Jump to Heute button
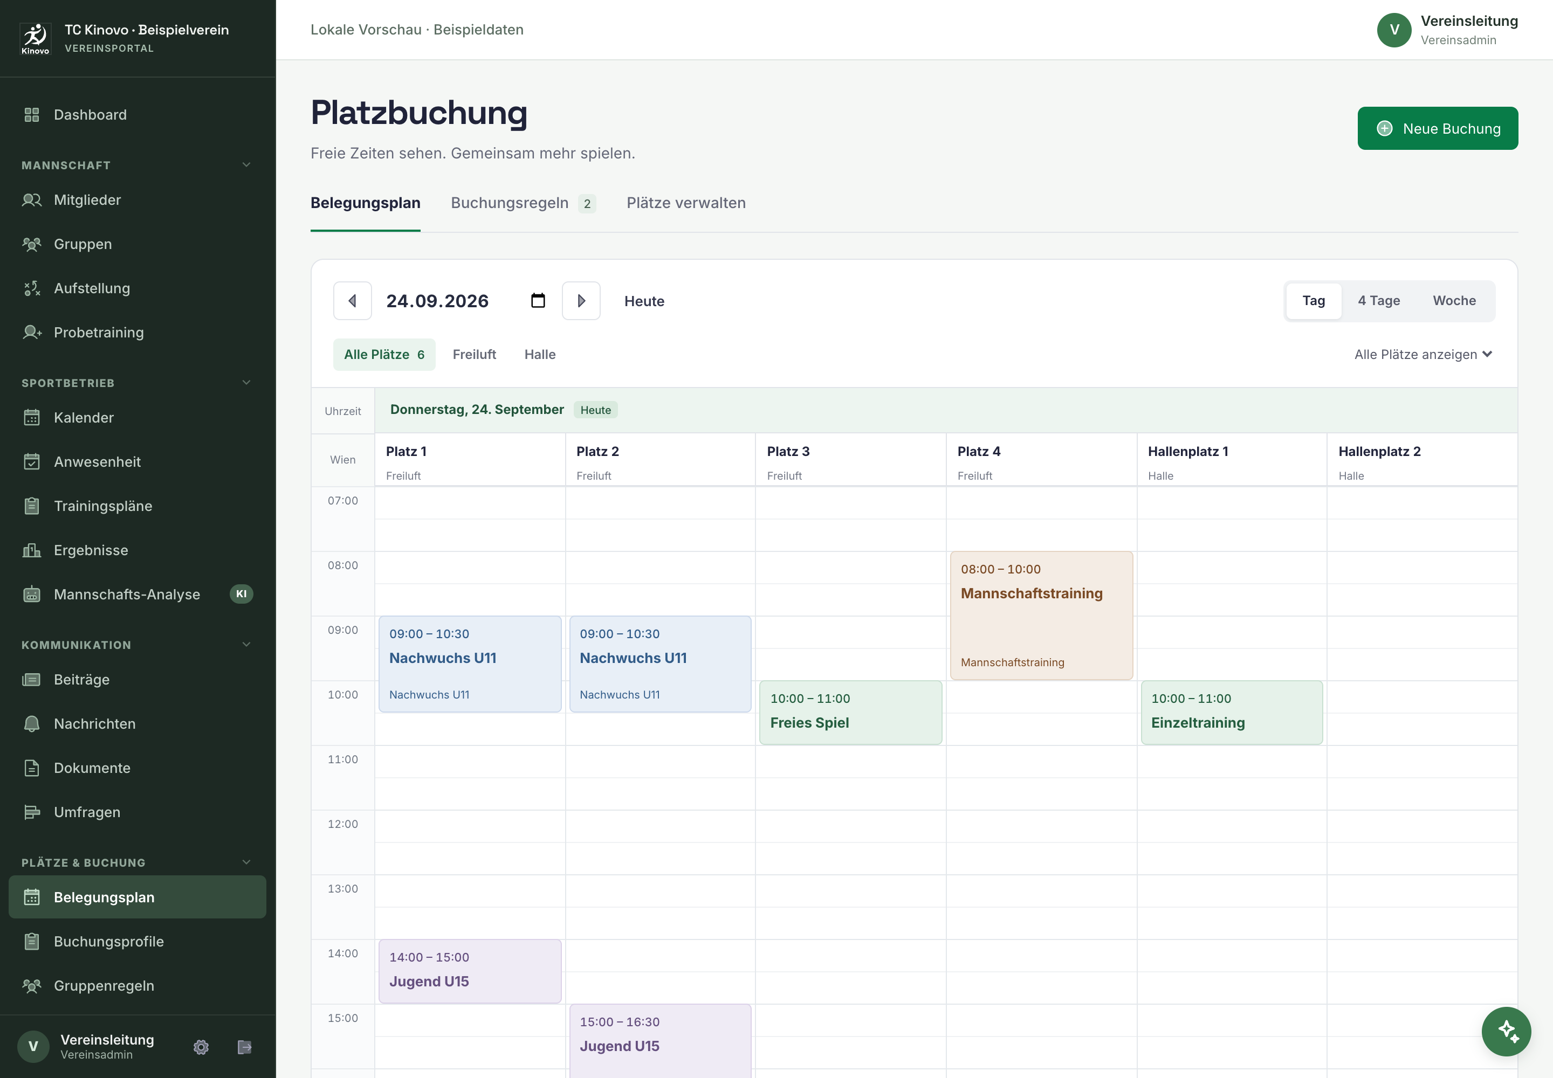The height and width of the screenshot is (1078, 1553). (644, 301)
